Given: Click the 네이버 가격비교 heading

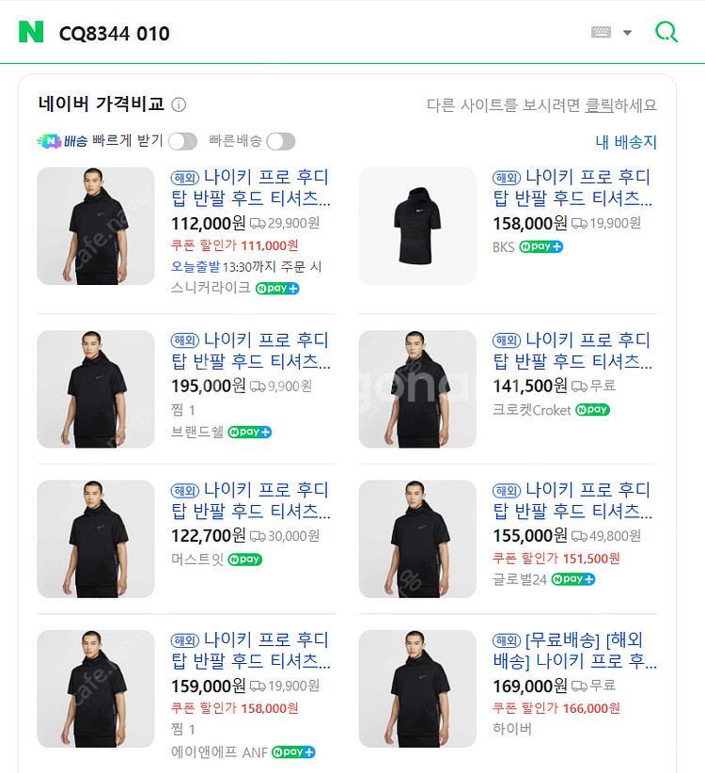Looking at the screenshot, I should pyautogui.click(x=101, y=104).
